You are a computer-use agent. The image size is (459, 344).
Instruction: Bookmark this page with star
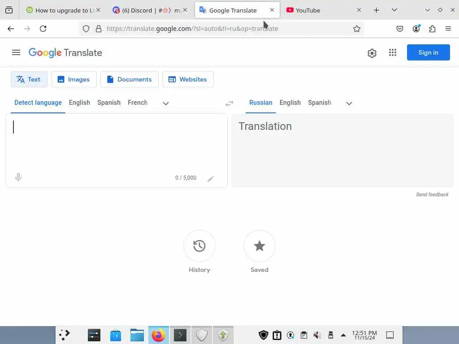(356, 29)
